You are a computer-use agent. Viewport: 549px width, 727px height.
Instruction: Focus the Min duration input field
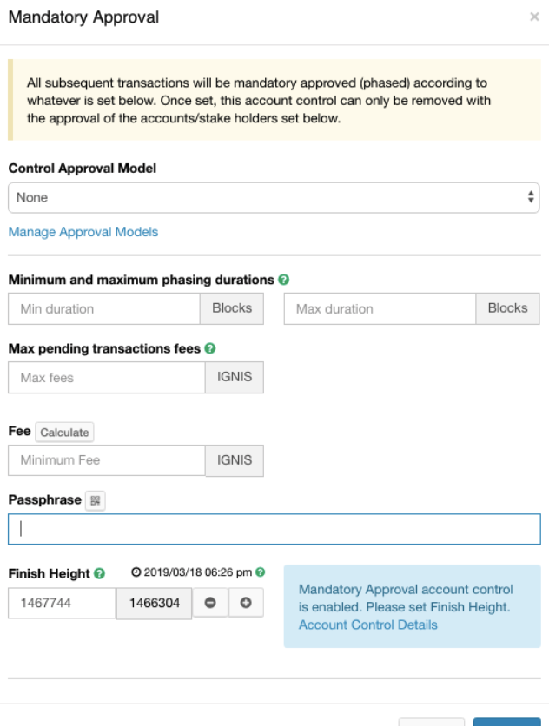pyautogui.click(x=104, y=308)
